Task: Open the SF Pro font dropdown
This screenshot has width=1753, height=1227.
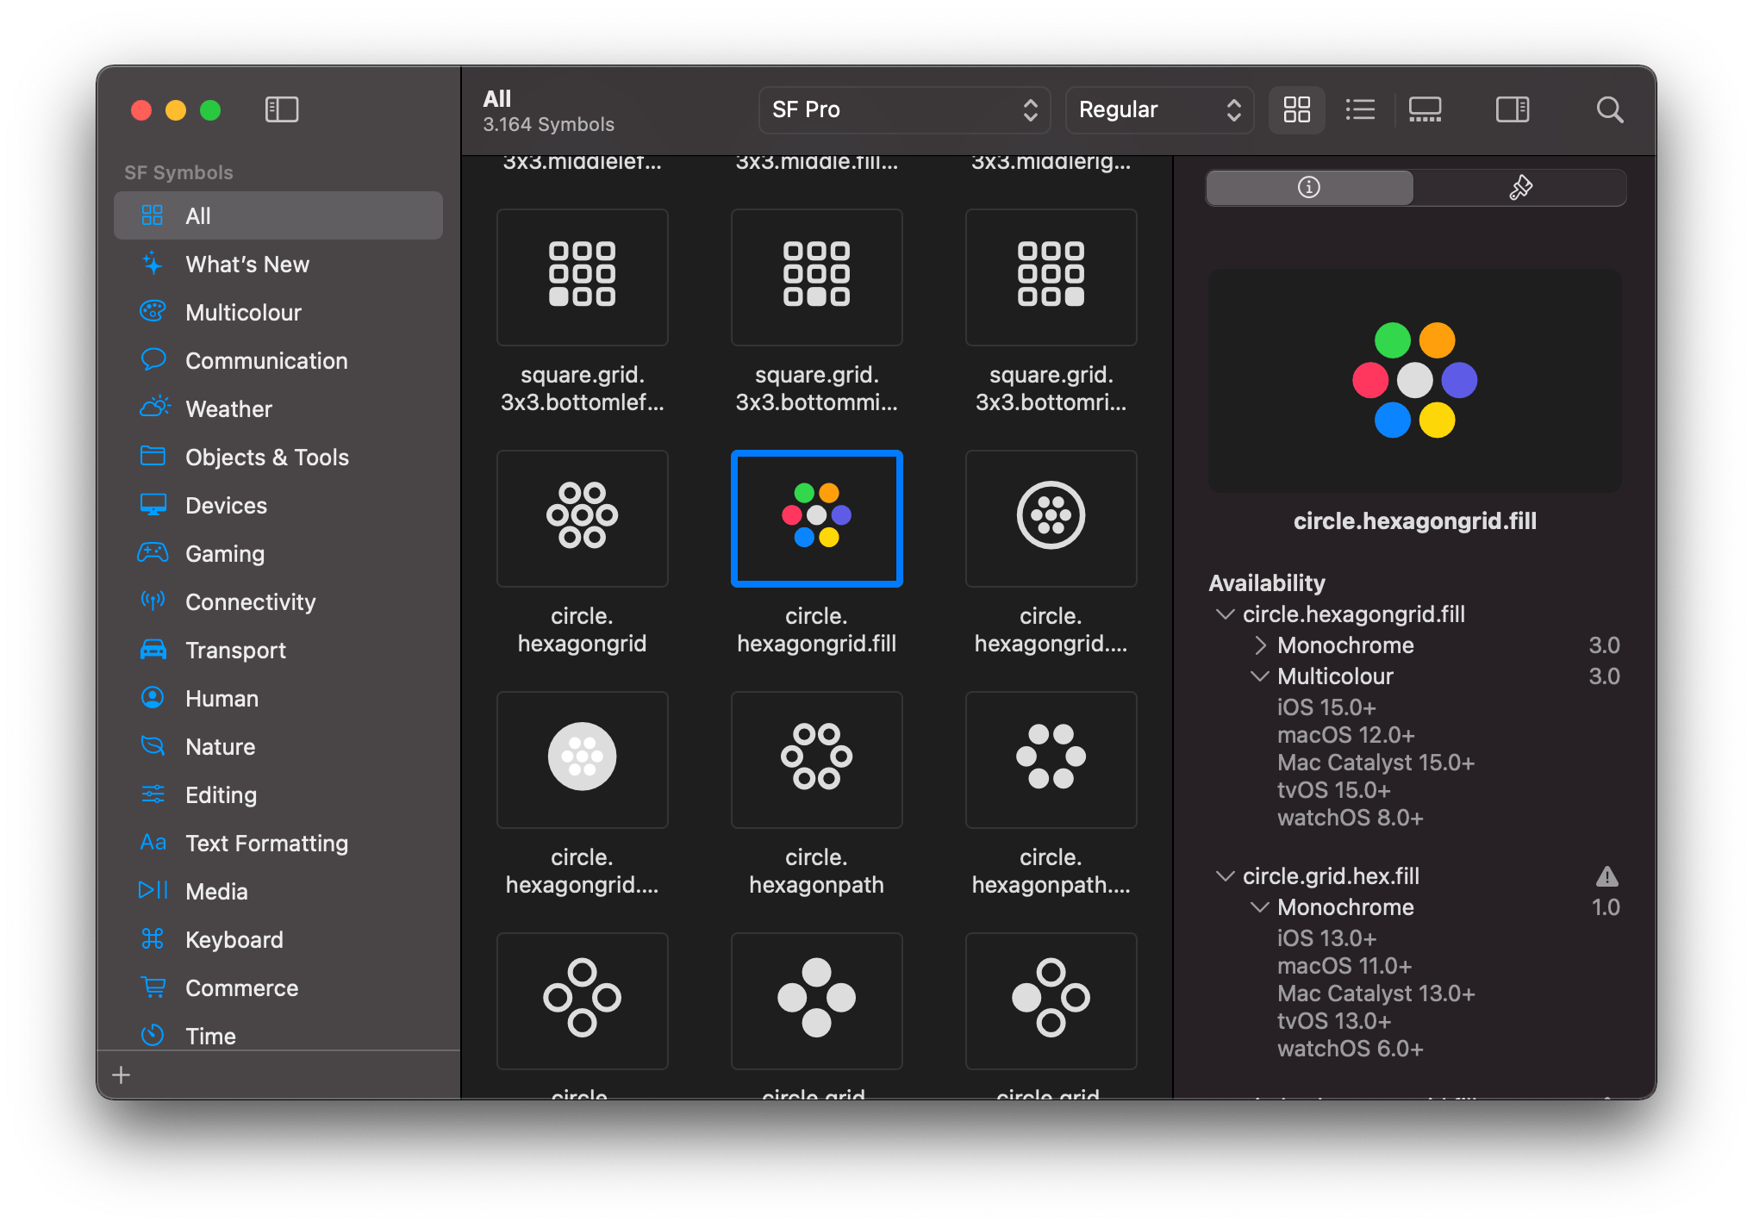Action: (x=903, y=109)
